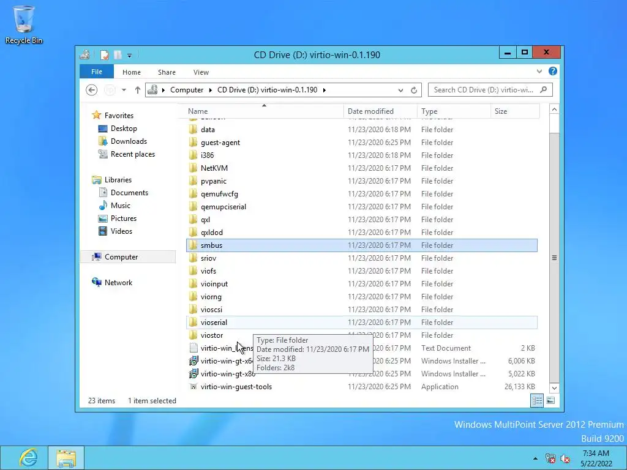Select the qxldod folder icon
Viewport: 627px width, 470px height.
tap(193, 232)
